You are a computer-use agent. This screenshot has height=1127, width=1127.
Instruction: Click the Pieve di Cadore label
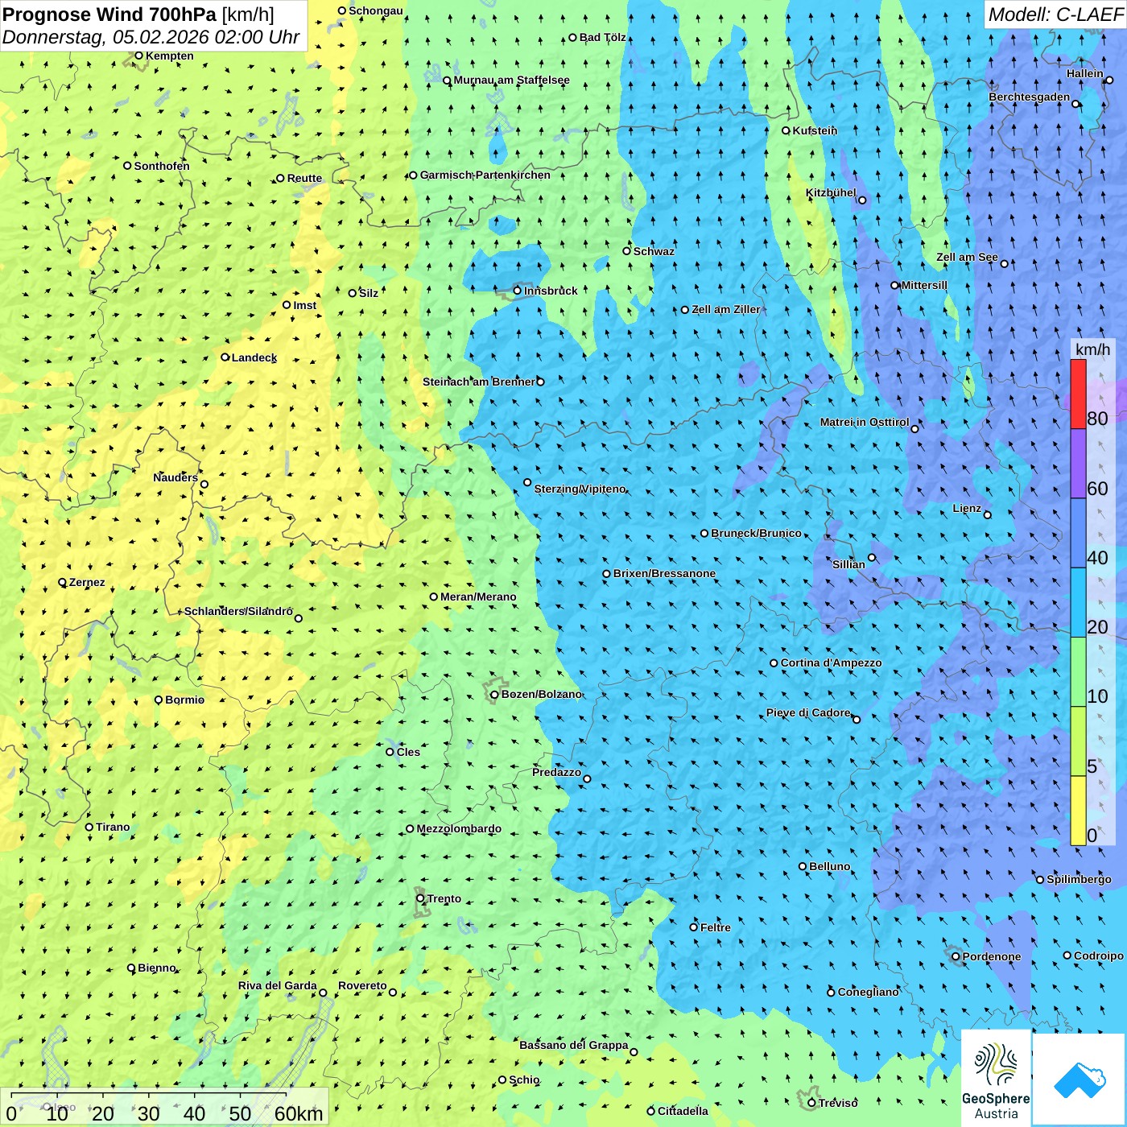point(808,712)
